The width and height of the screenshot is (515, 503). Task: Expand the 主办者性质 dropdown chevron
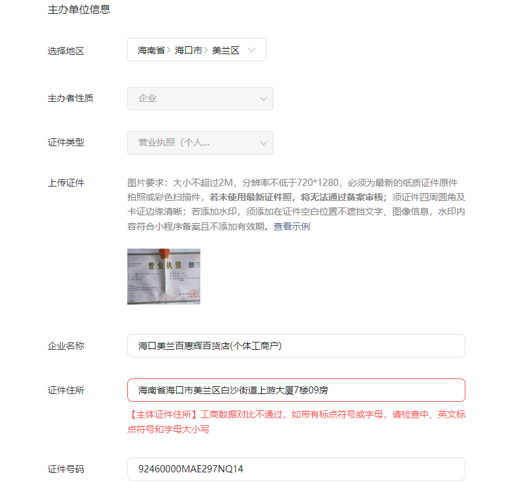pyautogui.click(x=264, y=99)
